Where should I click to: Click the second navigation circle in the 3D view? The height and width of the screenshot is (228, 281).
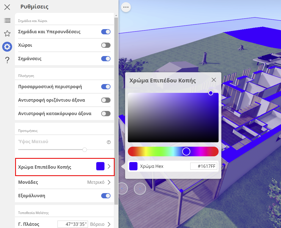coord(140,189)
